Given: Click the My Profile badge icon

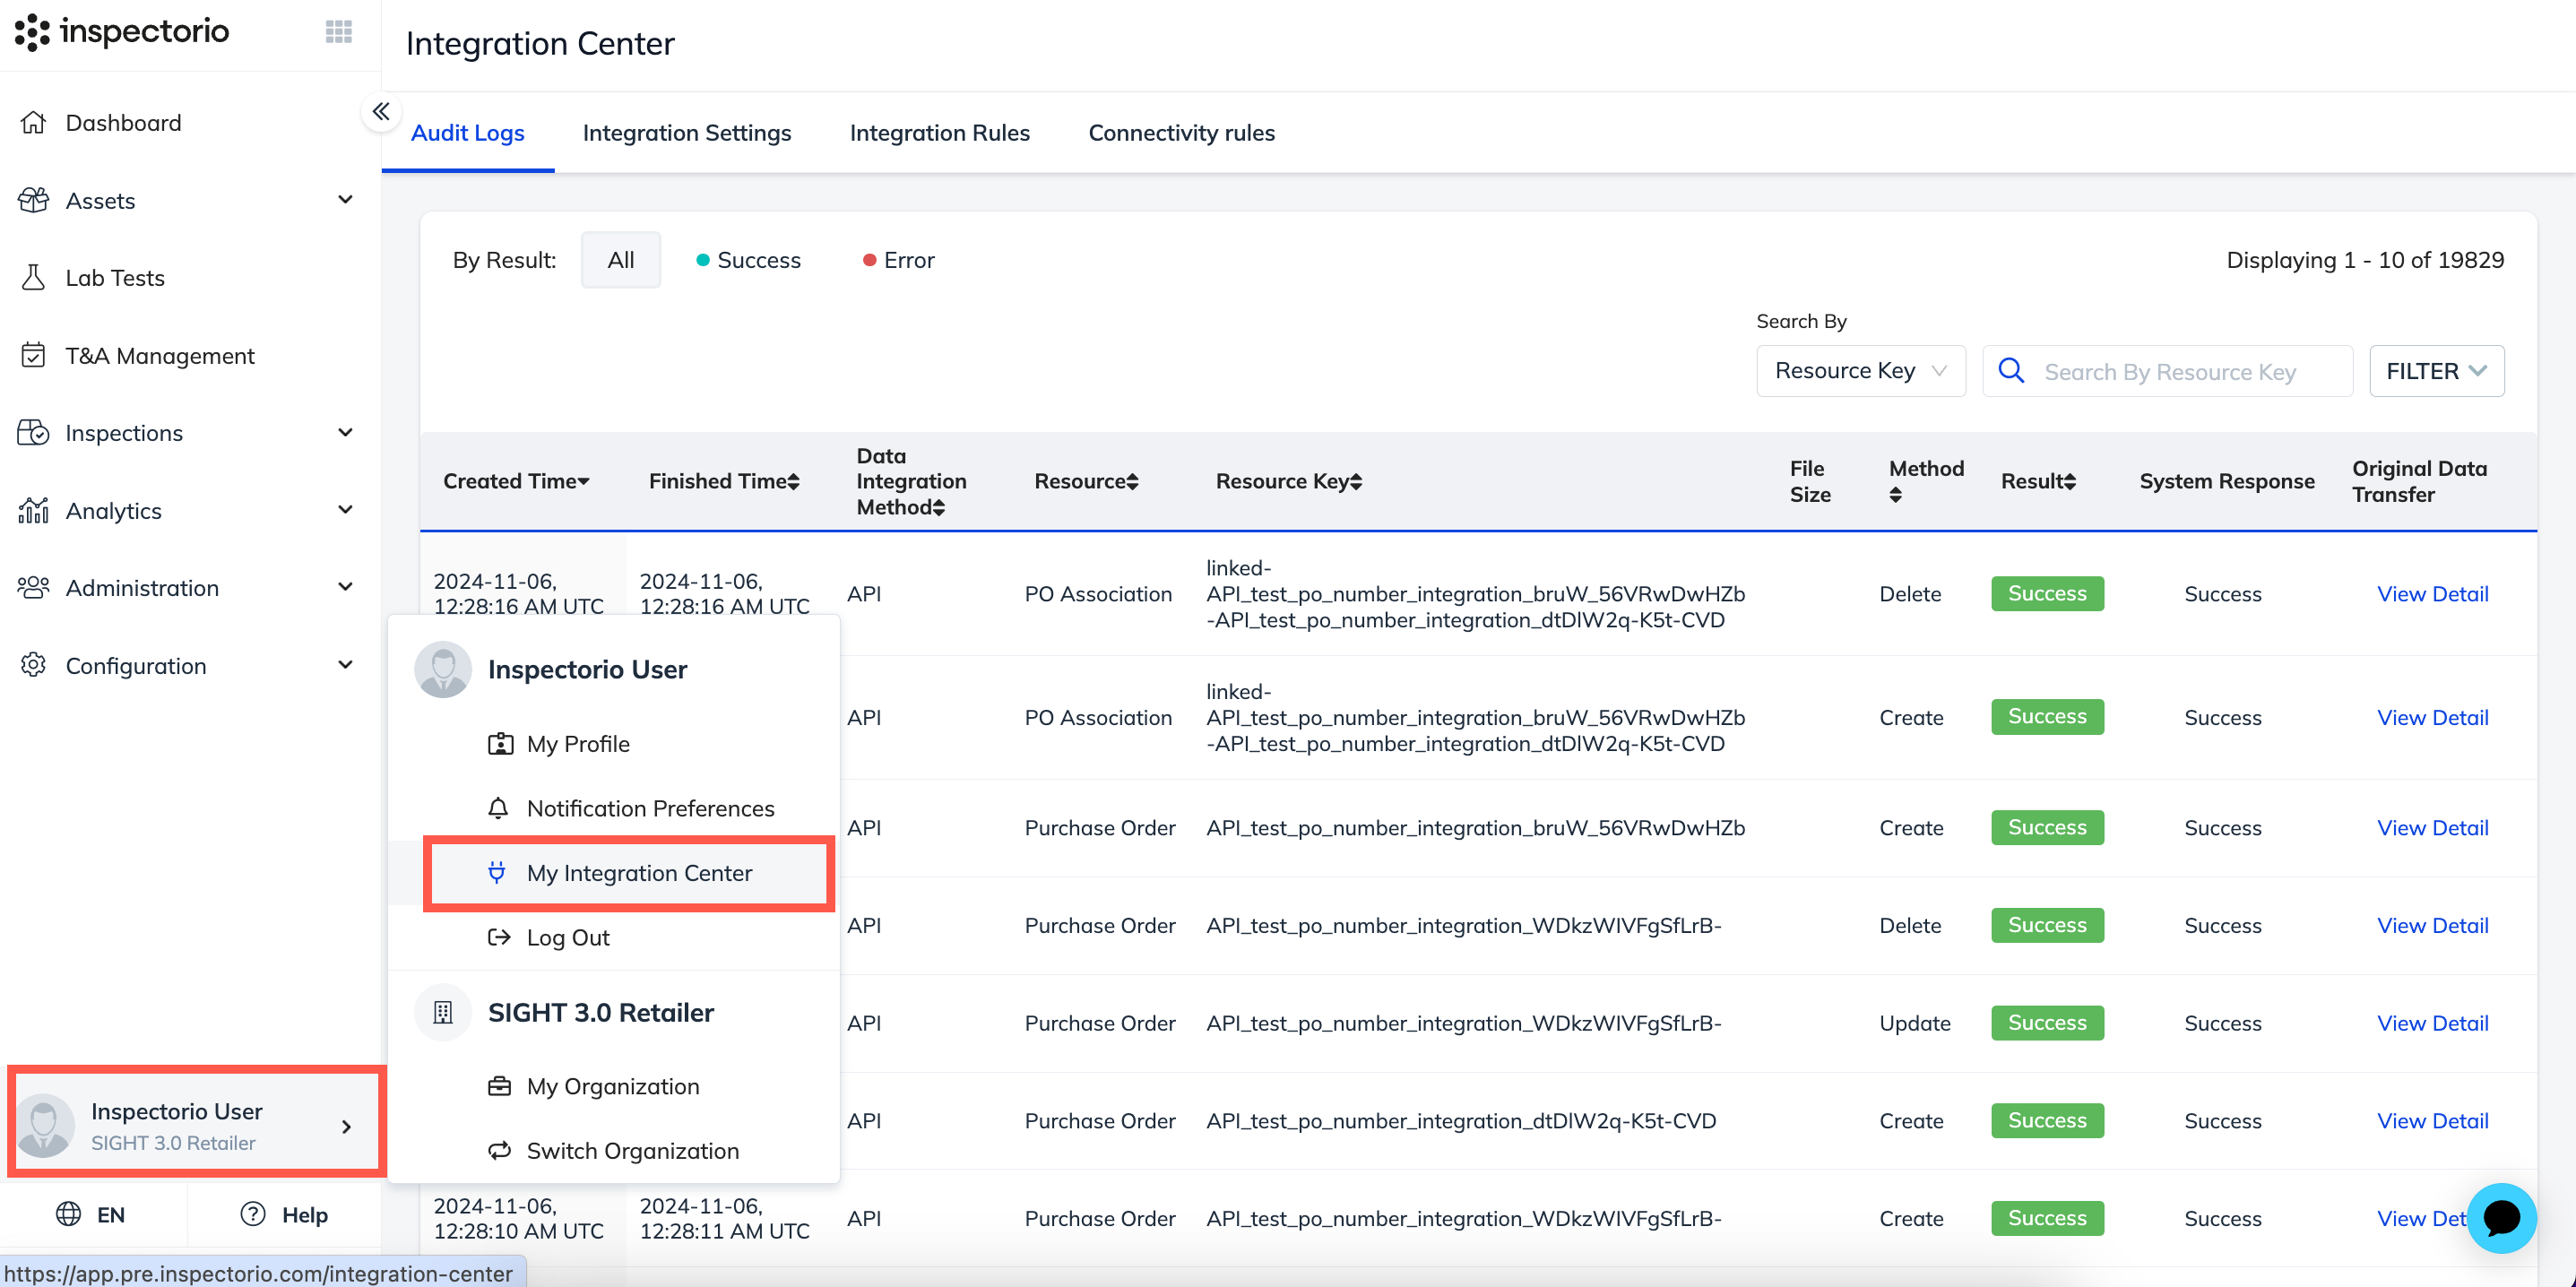Looking at the screenshot, I should coord(500,744).
